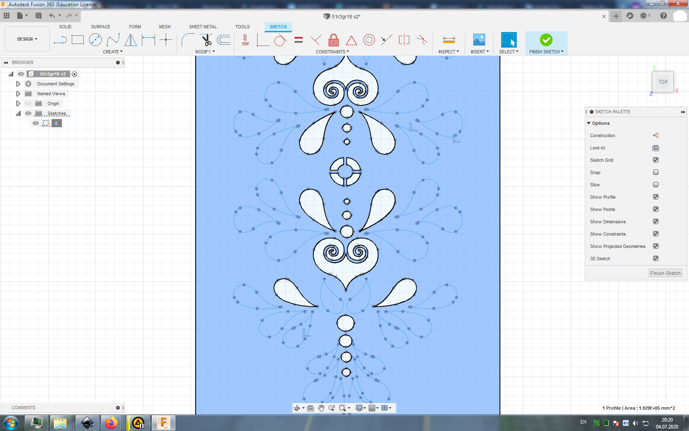The image size is (689, 431).
Task: Toggle the Sketch Grid checkbox
Action: [656, 160]
